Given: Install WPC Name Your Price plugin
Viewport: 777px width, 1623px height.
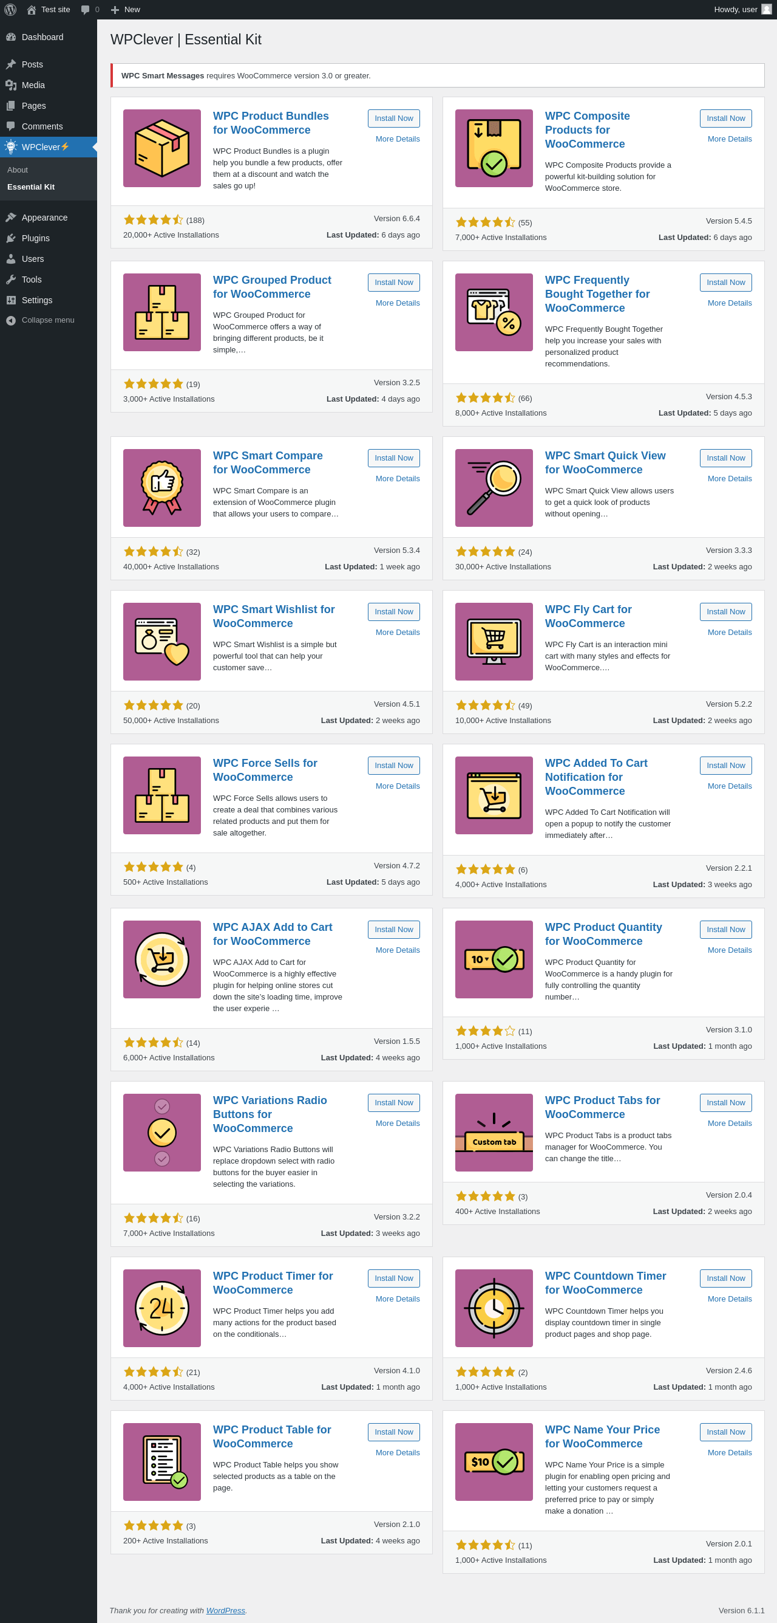Looking at the screenshot, I should (x=725, y=1432).
